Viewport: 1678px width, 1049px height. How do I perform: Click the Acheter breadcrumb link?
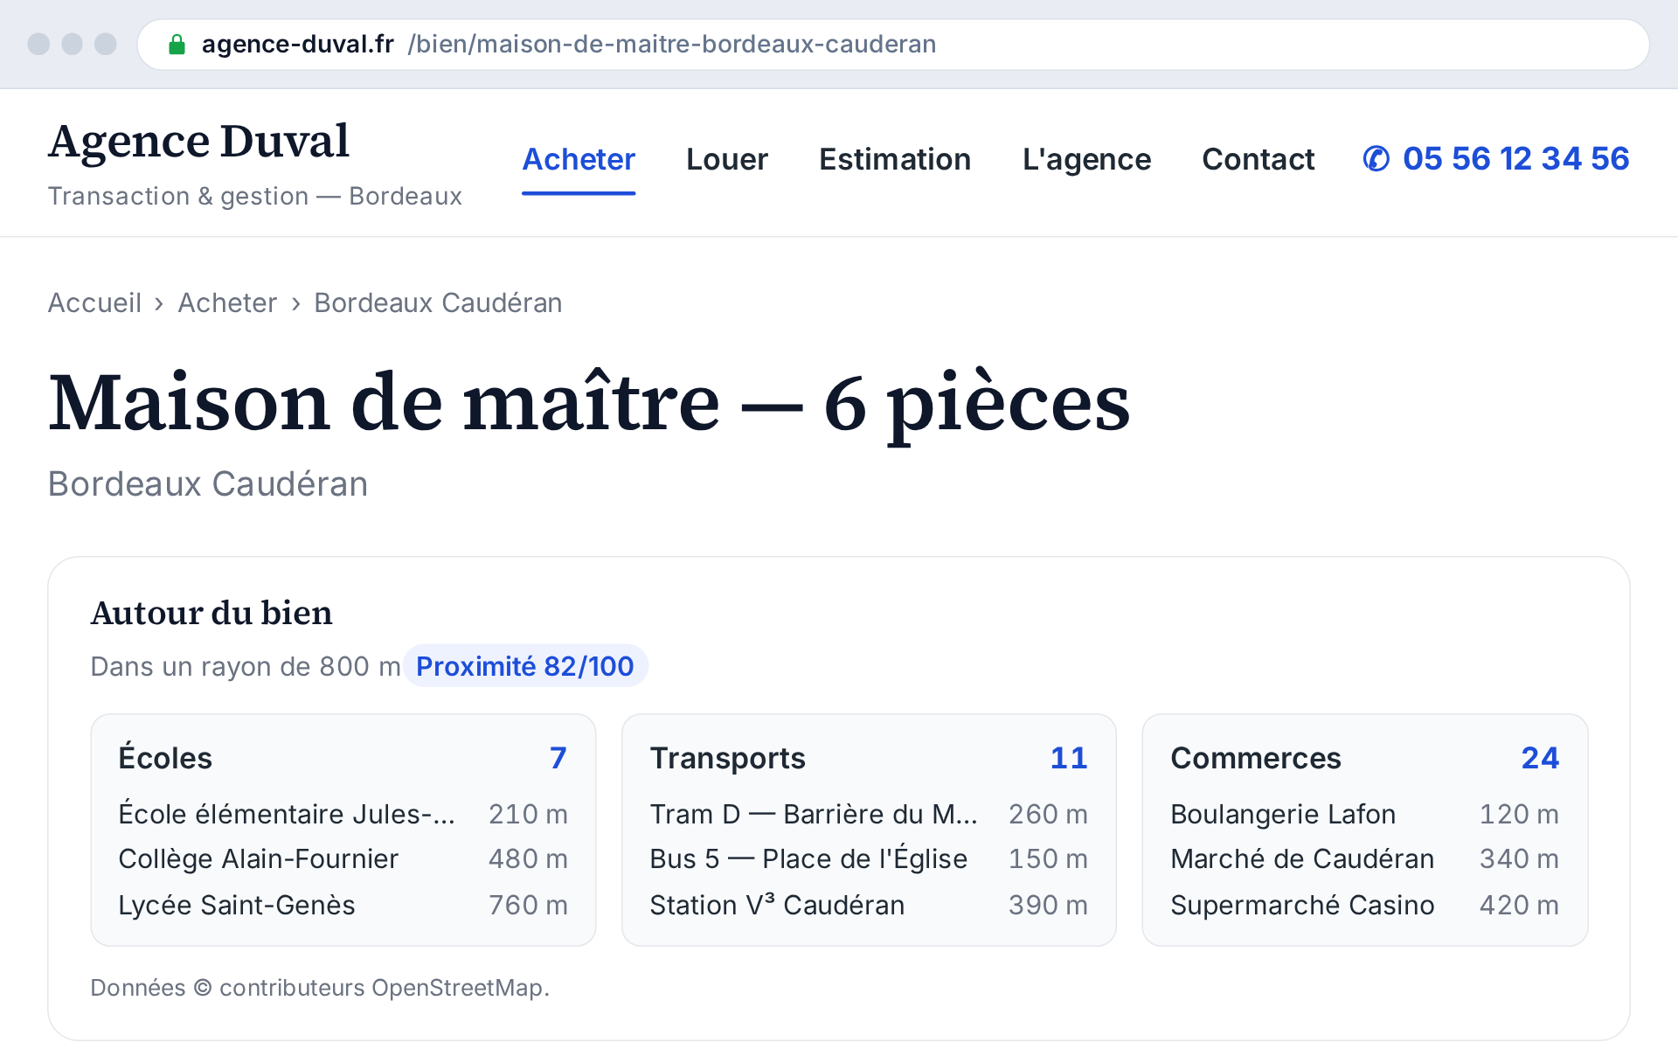tap(227, 302)
